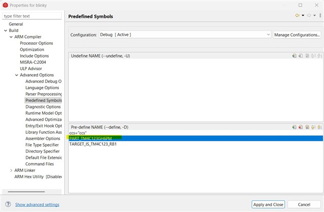Collapse the Build tree node
Viewport: 324px width, 212px height.
pyautogui.click(x=5, y=30)
